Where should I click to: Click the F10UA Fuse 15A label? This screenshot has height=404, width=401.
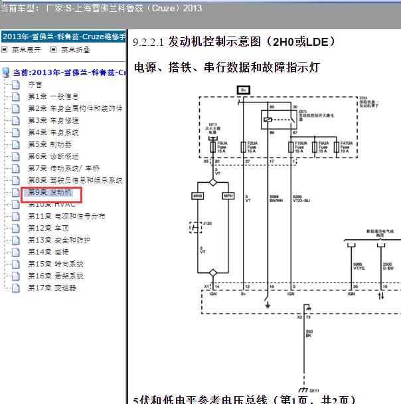(x=301, y=147)
